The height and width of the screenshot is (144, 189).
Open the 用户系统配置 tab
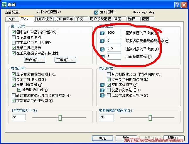[100, 19]
